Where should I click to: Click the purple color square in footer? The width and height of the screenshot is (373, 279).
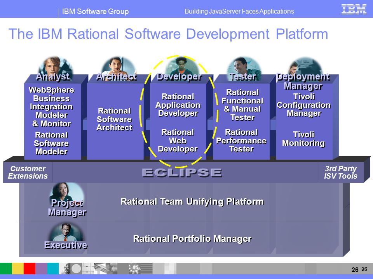tap(41, 268)
